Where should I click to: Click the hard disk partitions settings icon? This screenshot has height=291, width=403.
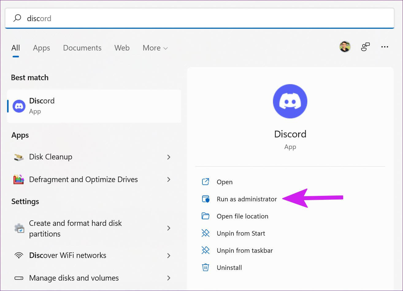[19, 228]
